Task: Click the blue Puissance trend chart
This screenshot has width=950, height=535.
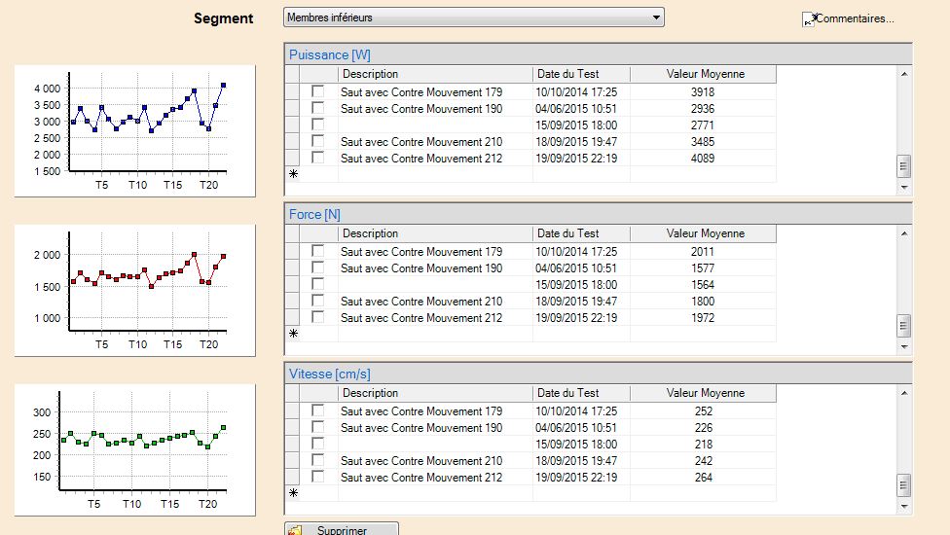Action: [x=135, y=130]
